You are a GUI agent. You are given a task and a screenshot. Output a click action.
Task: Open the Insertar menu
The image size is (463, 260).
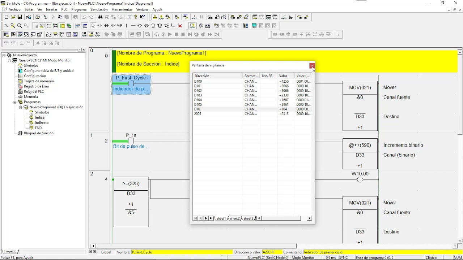[x=52, y=9]
